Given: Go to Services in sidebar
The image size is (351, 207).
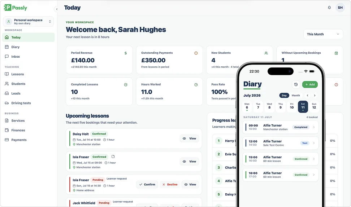Looking at the screenshot, I should tap(29, 121).
